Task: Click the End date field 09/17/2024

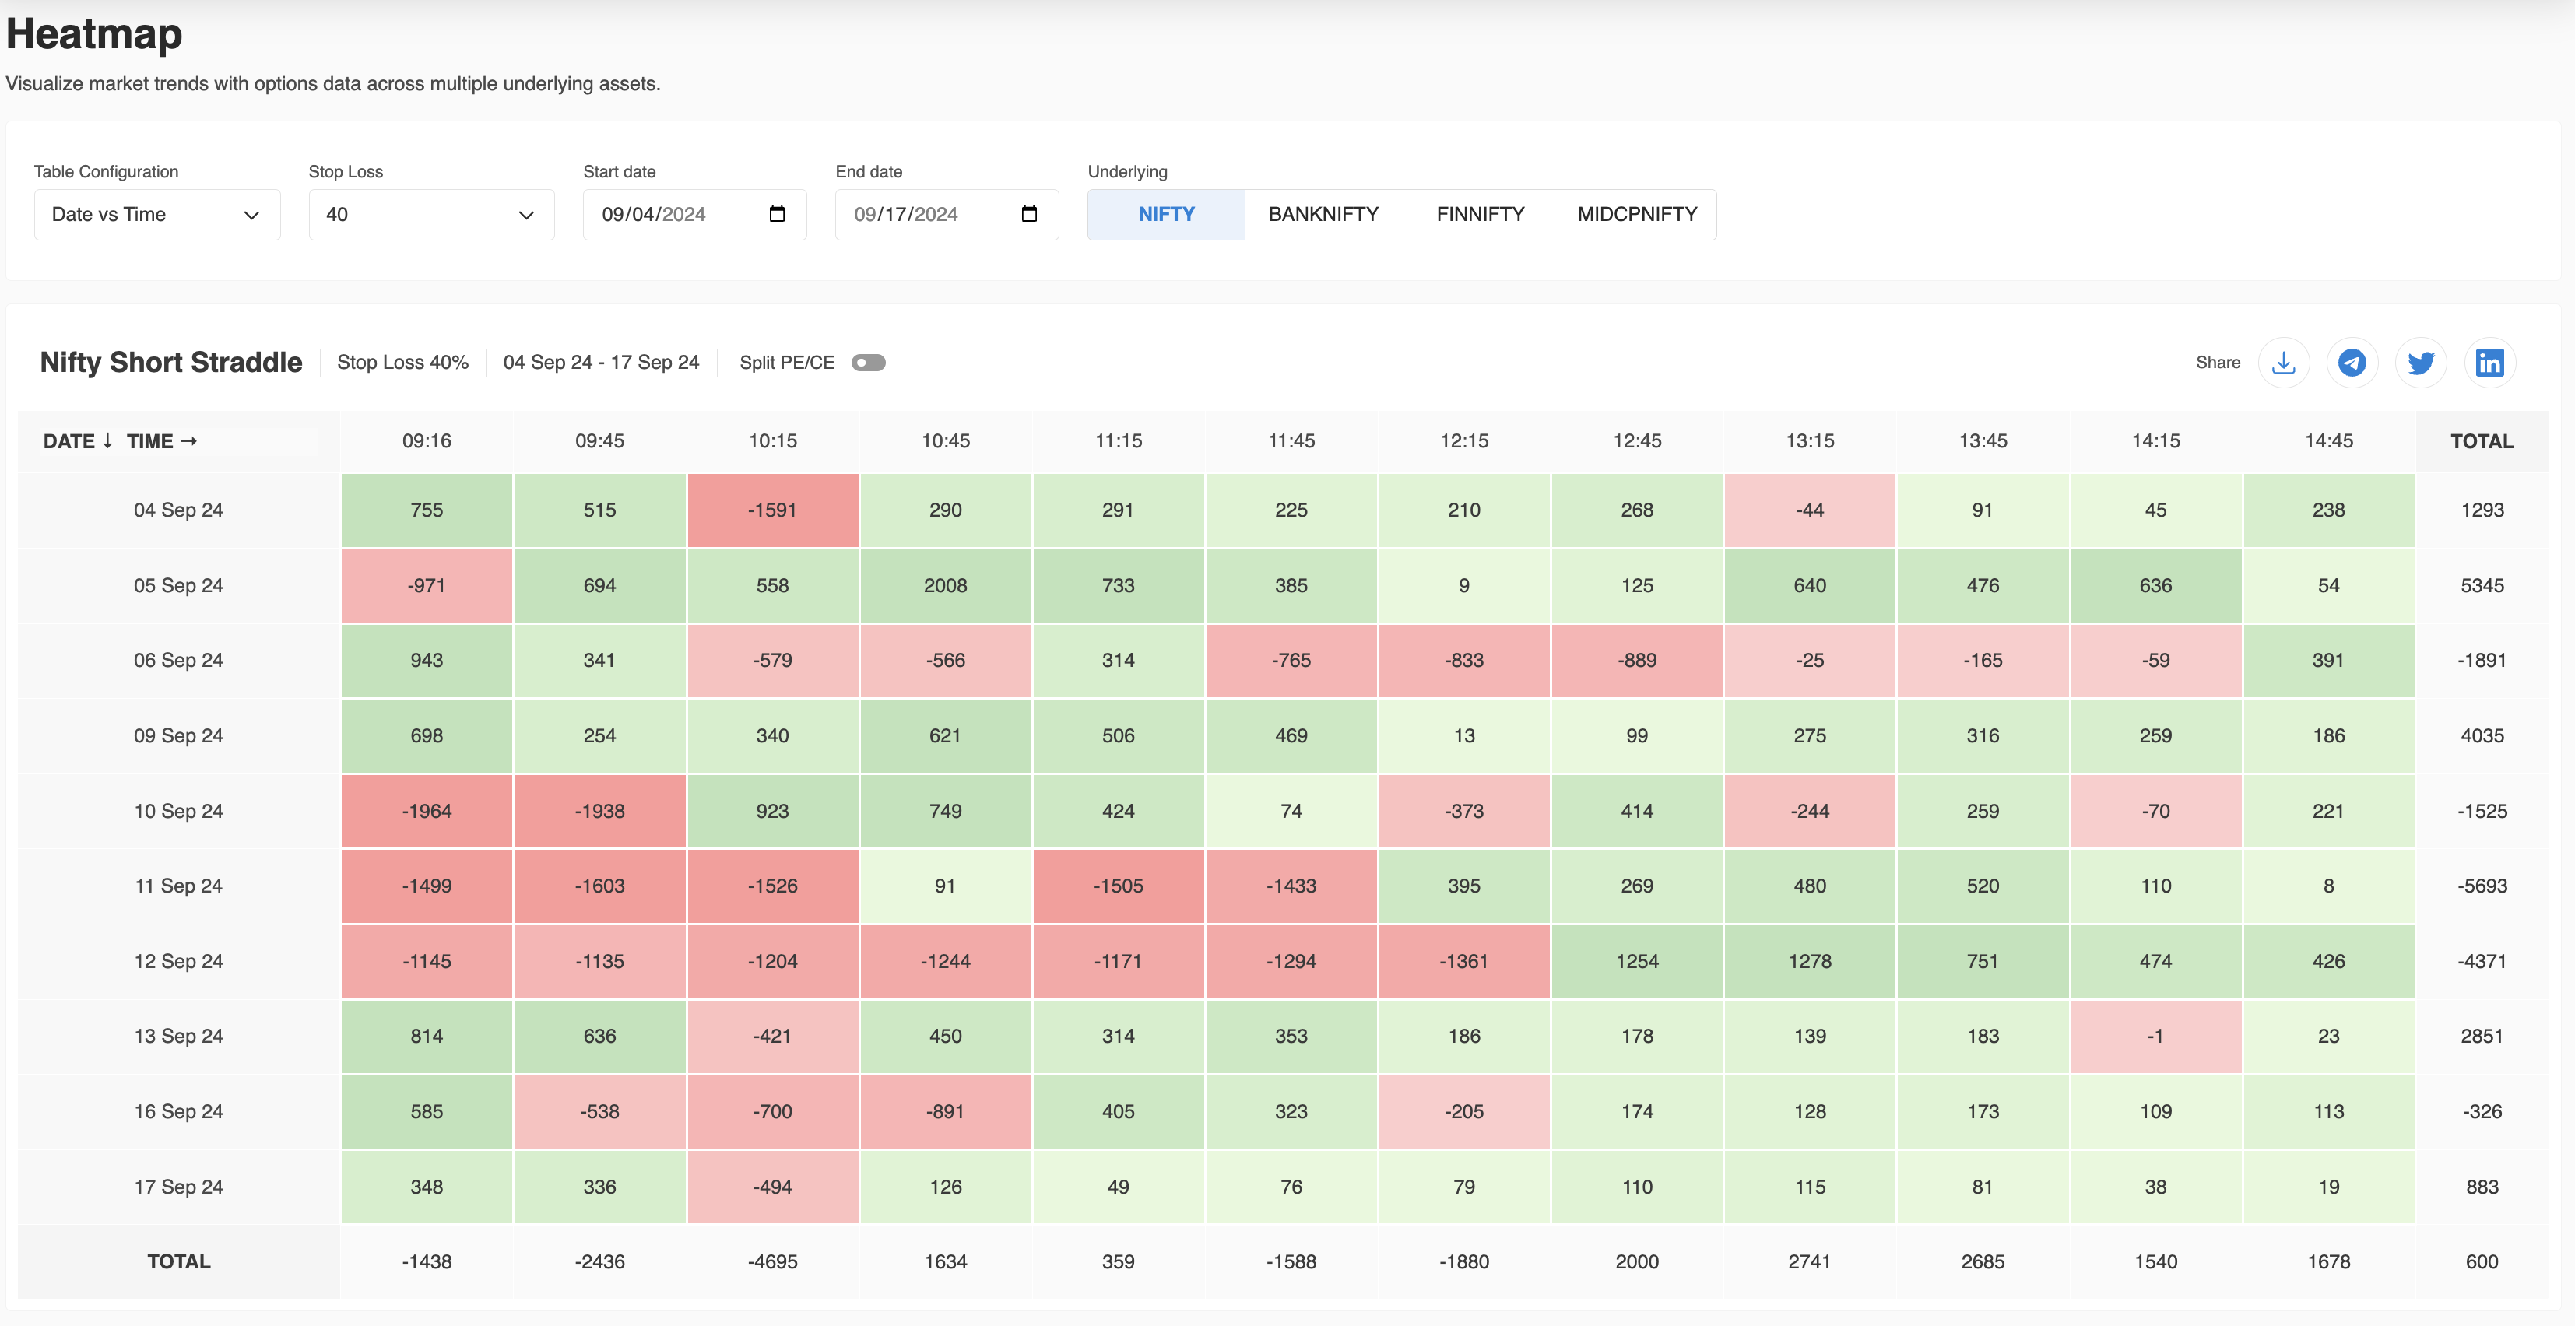Action: pos(947,215)
